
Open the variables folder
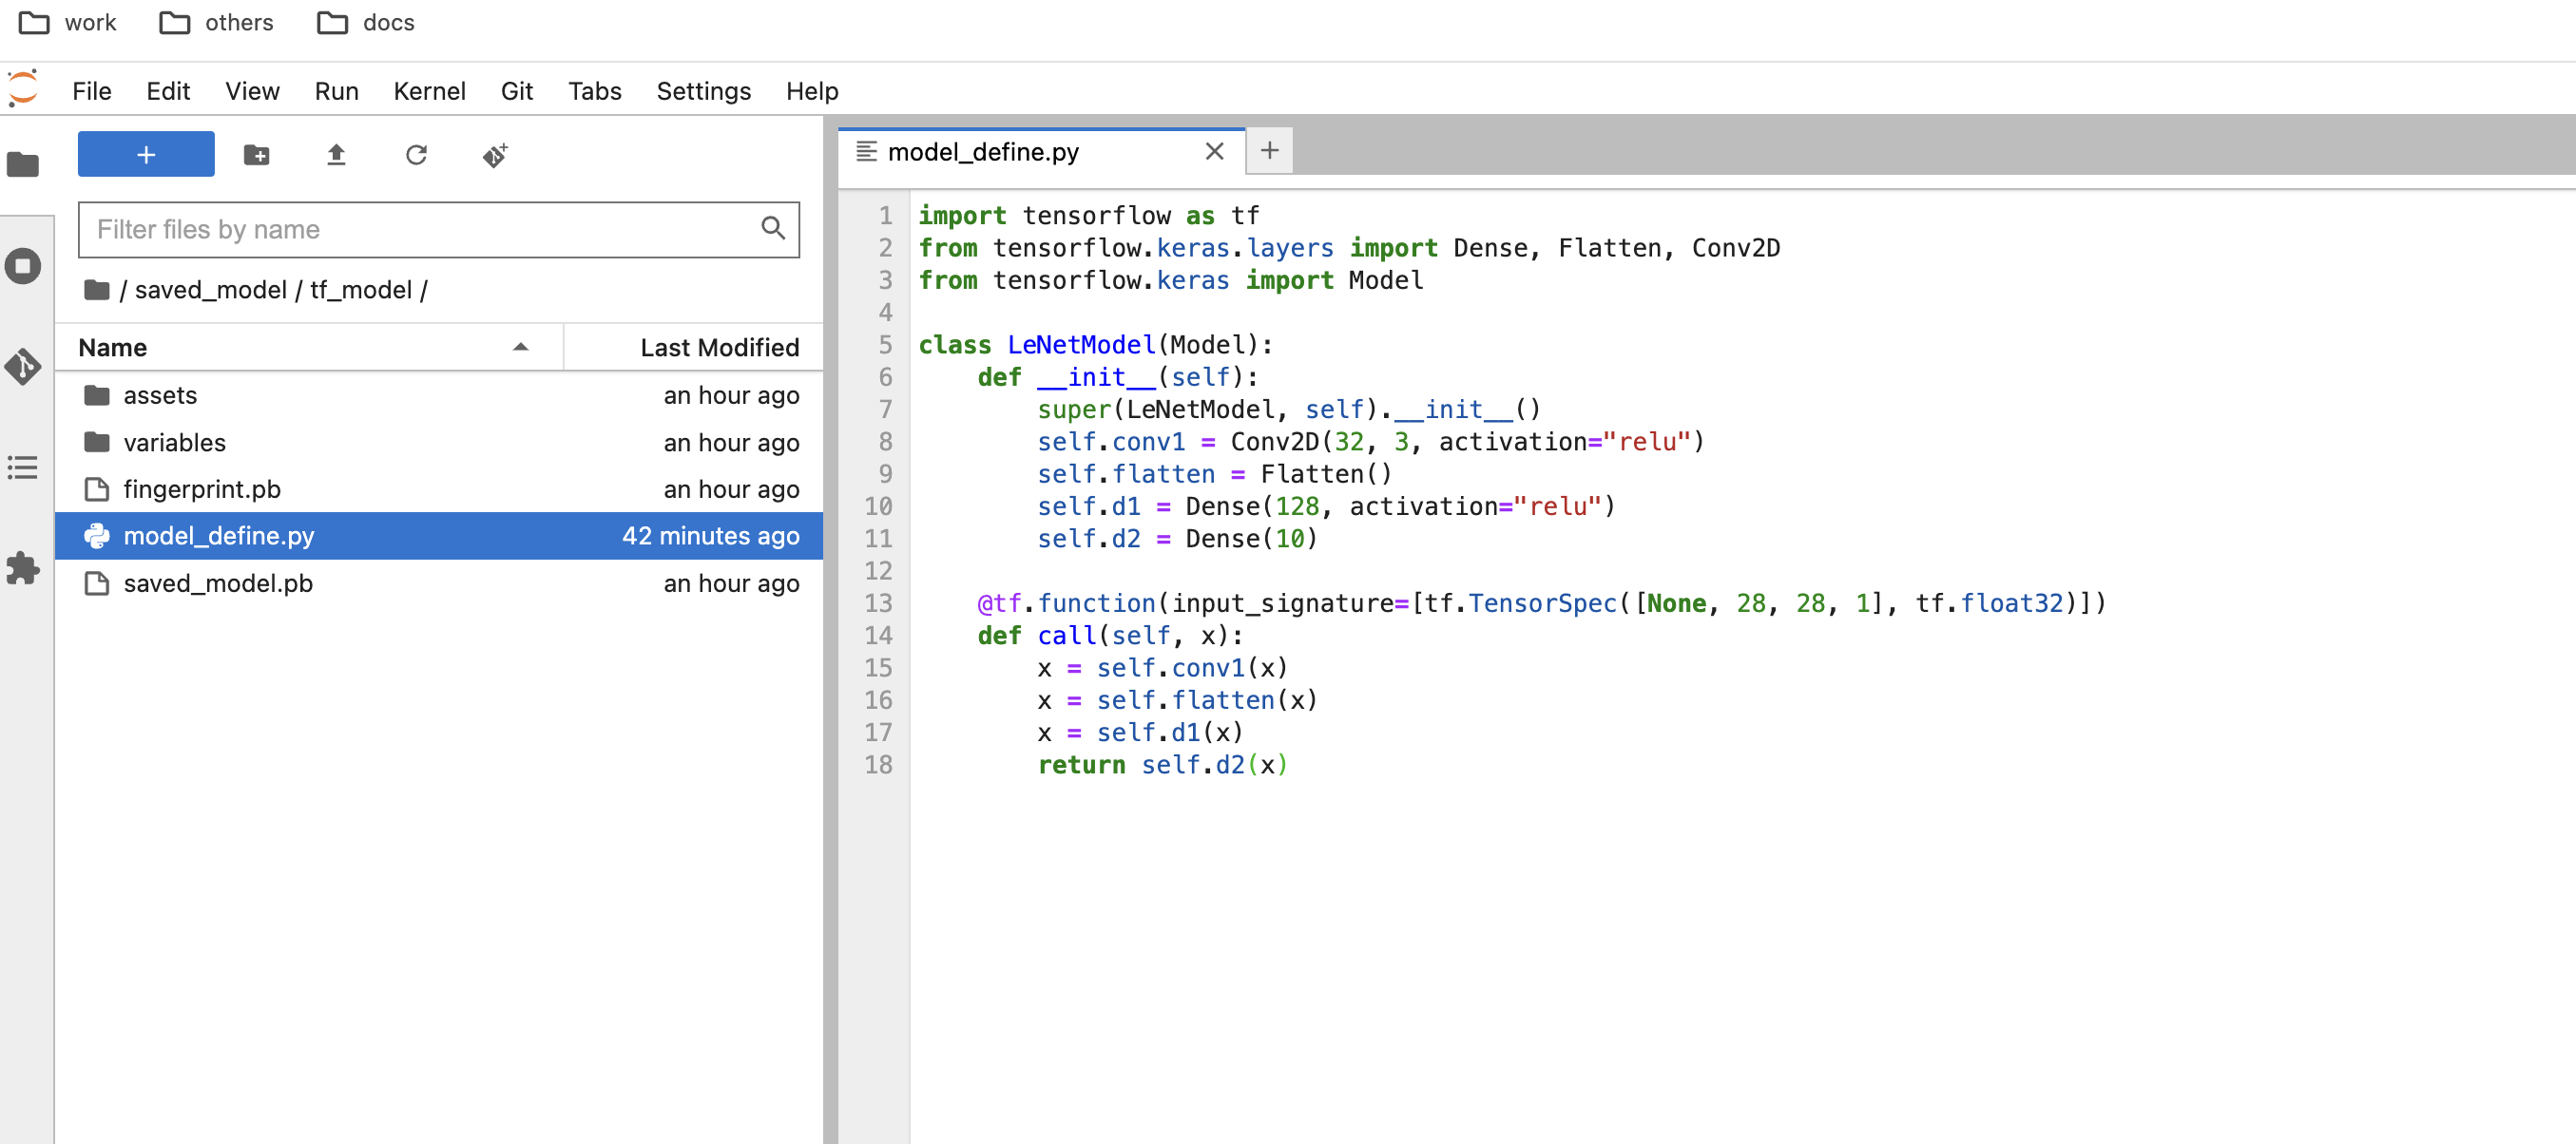point(174,442)
